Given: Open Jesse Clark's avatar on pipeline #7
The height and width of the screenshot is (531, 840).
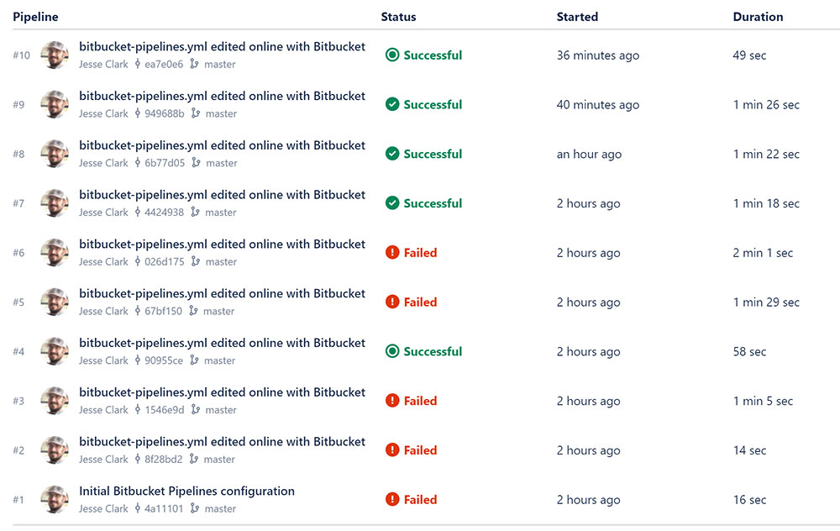Looking at the screenshot, I should (x=55, y=203).
